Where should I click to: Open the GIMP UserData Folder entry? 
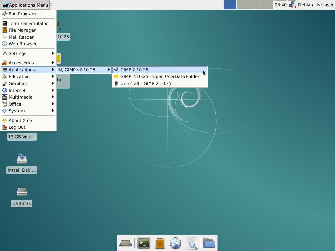[x=160, y=76]
